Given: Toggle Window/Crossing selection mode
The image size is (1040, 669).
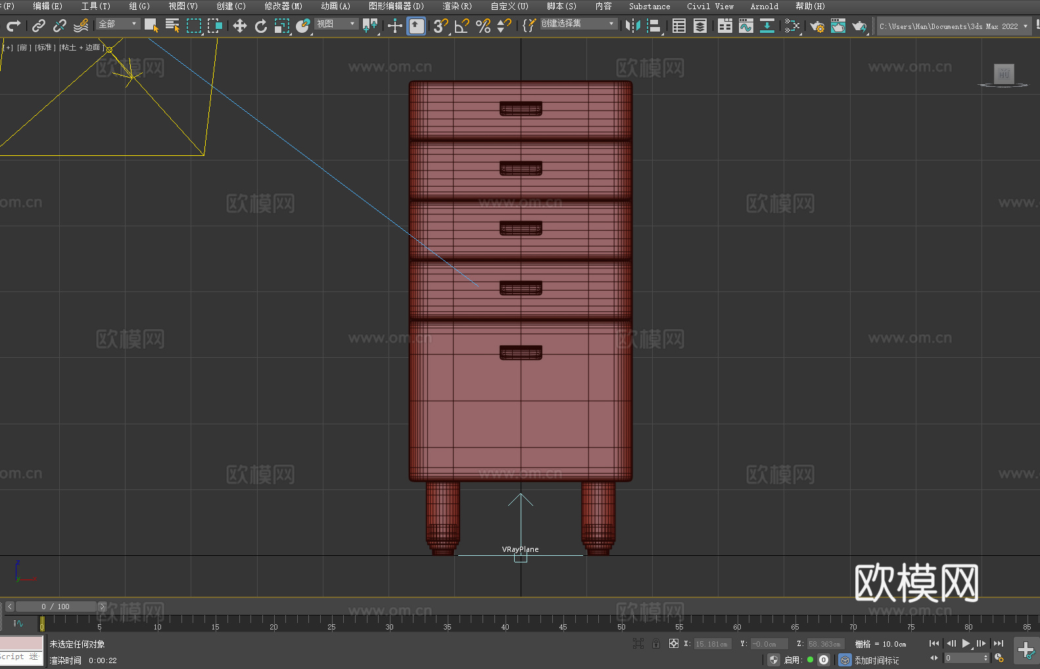Looking at the screenshot, I should [215, 26].
